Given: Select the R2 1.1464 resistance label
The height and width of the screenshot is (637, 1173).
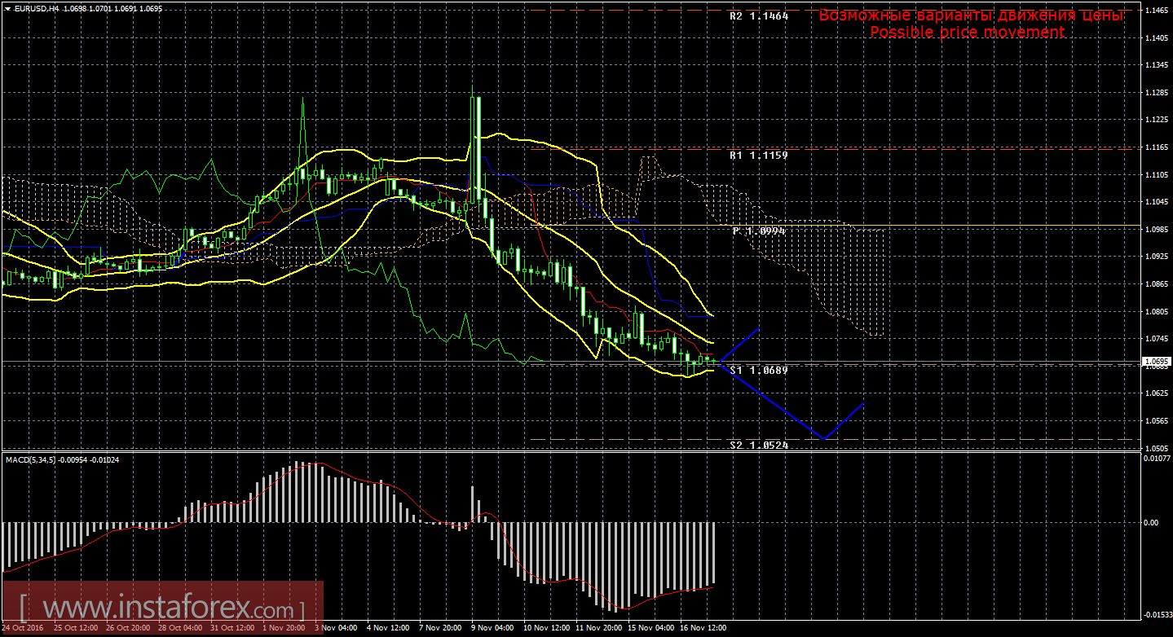Looking at the screenshot, I should click(x=758, y=15).
